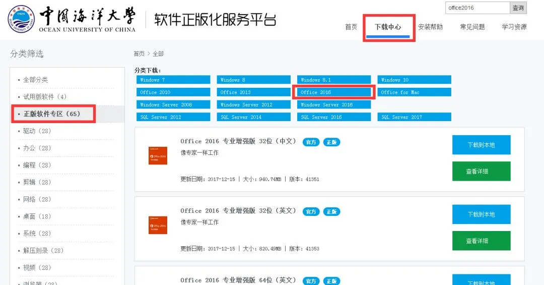This screenshot has width=544, height=285.
Task: Click 下载到本地 for Office 2016 32位（中文）
Action: [x=481, y=145]
